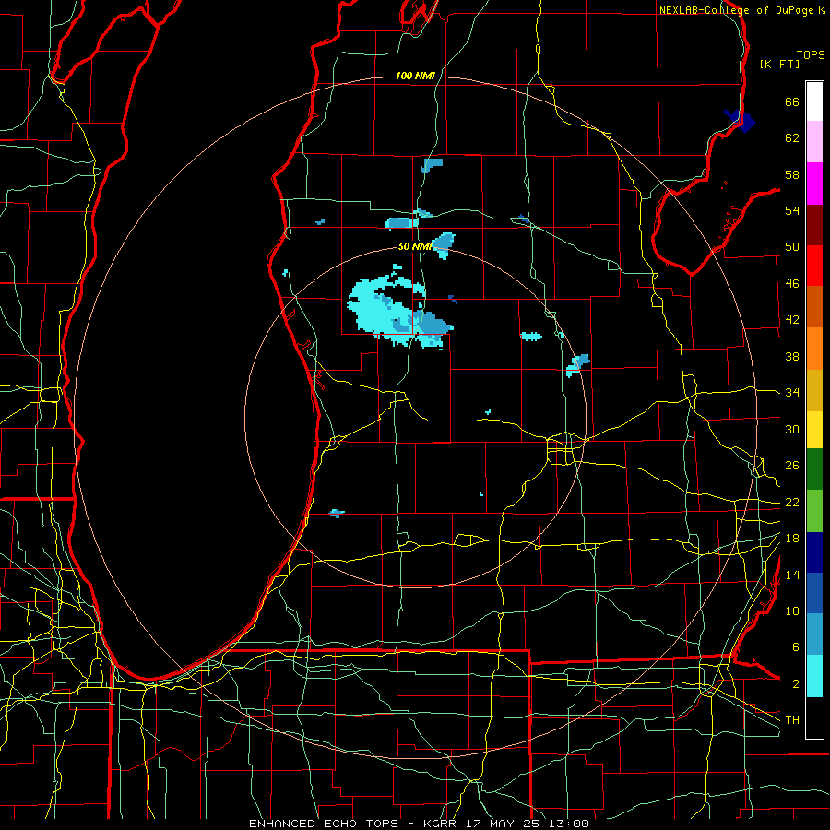The width and height of the screenshot is (830, 830).
Task: Select the 22 legend label
Action: (x=792, y=502)
